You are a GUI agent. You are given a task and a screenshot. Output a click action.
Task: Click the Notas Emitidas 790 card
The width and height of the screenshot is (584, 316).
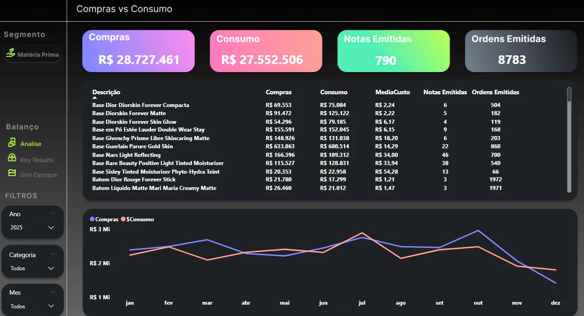click(x=393, y=51)
